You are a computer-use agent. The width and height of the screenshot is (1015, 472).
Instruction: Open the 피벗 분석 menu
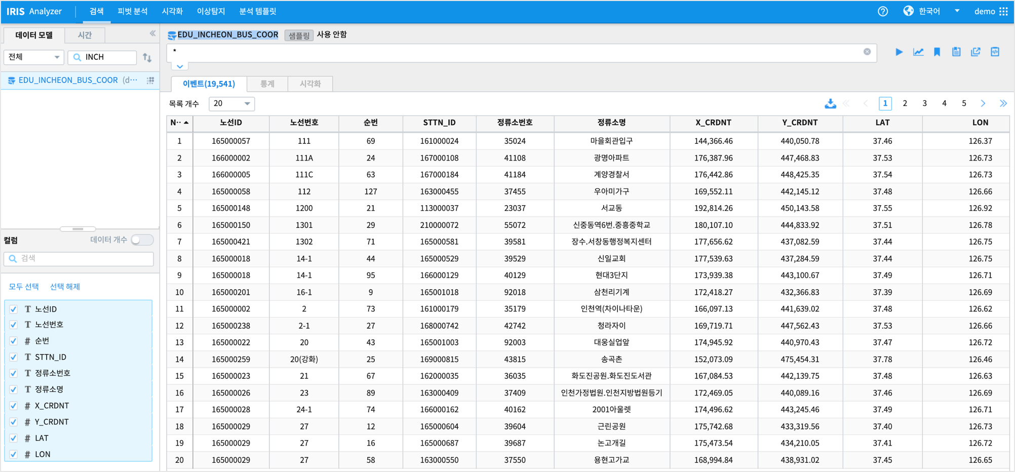click(133, 11)
